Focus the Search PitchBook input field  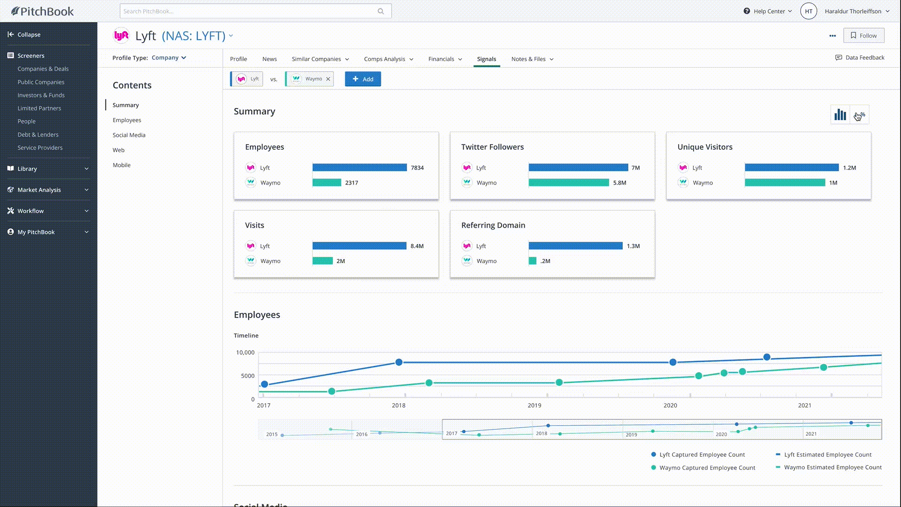coord(255,11)
